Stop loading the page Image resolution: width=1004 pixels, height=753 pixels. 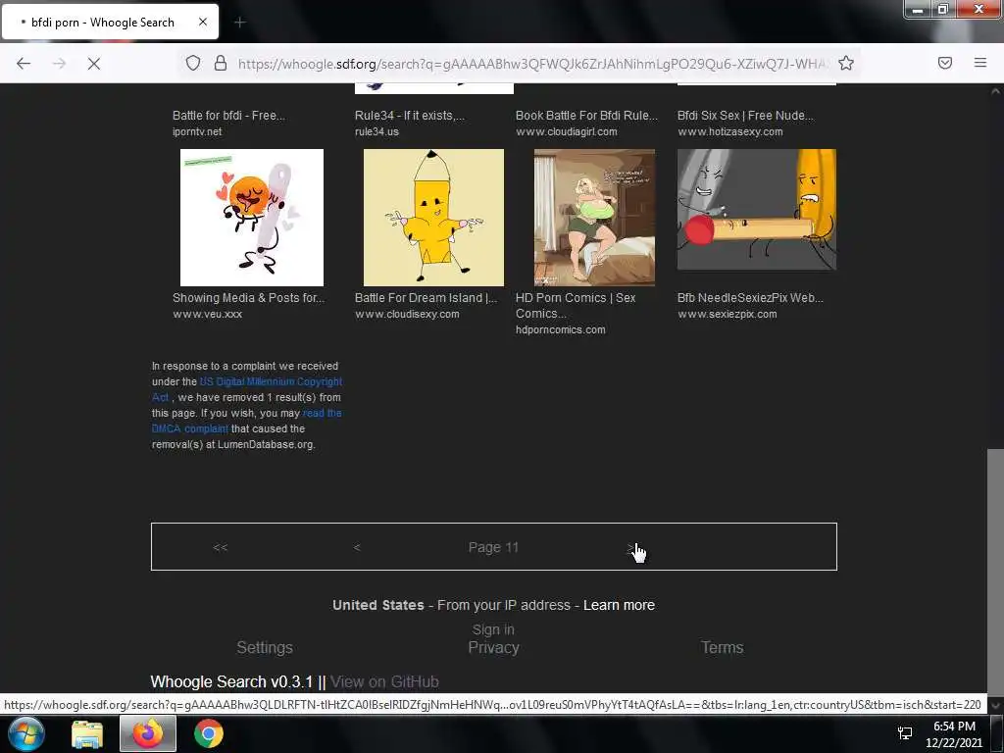tap(94, 64)
